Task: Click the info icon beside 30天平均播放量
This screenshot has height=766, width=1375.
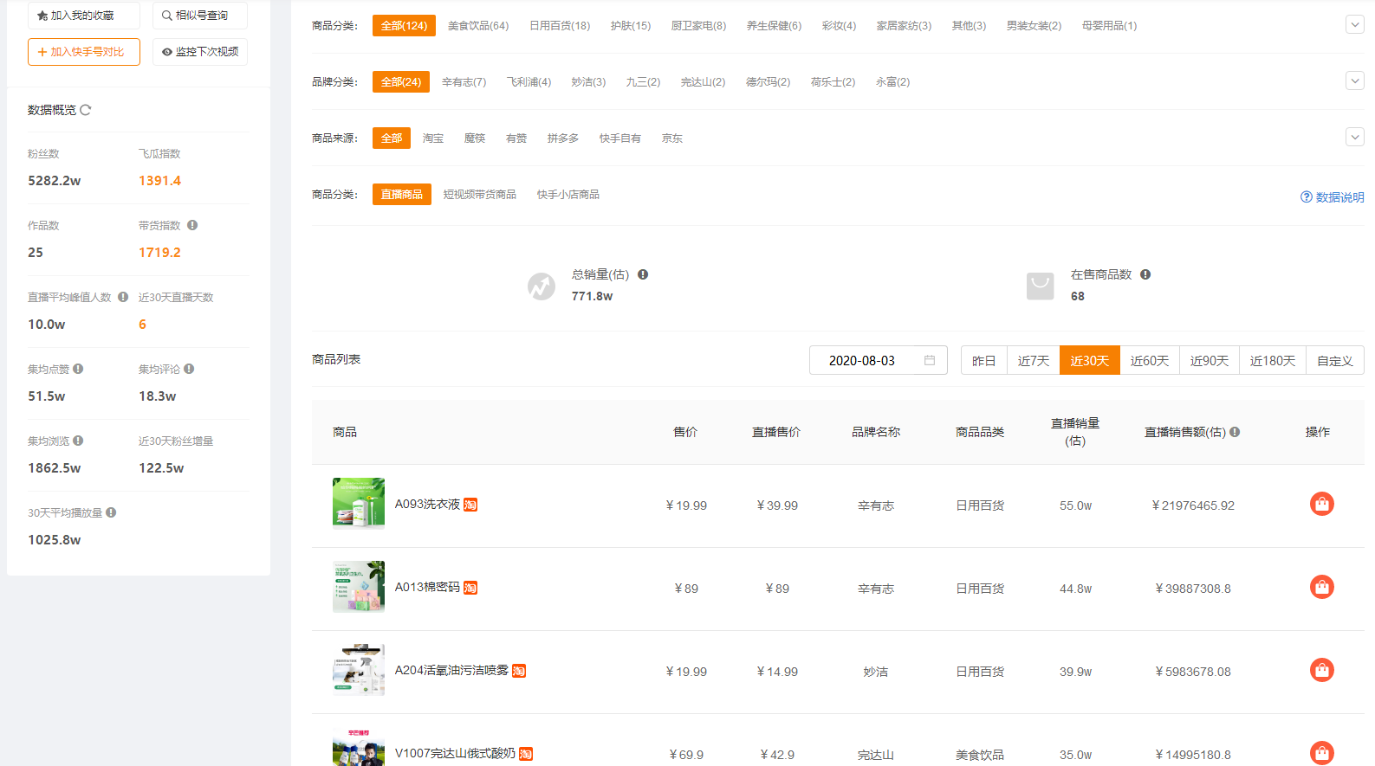Action: click(111, 512)
